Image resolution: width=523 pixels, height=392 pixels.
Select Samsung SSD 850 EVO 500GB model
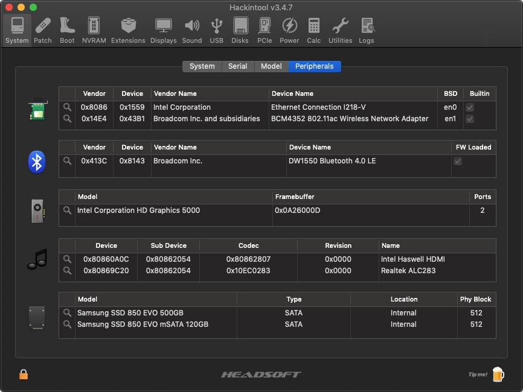(x=130, y=313)
